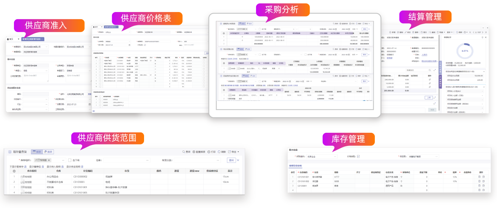The image size is (497, 208).
Task: Click the delete icon for row C0105001
Action: pos(484,185)
